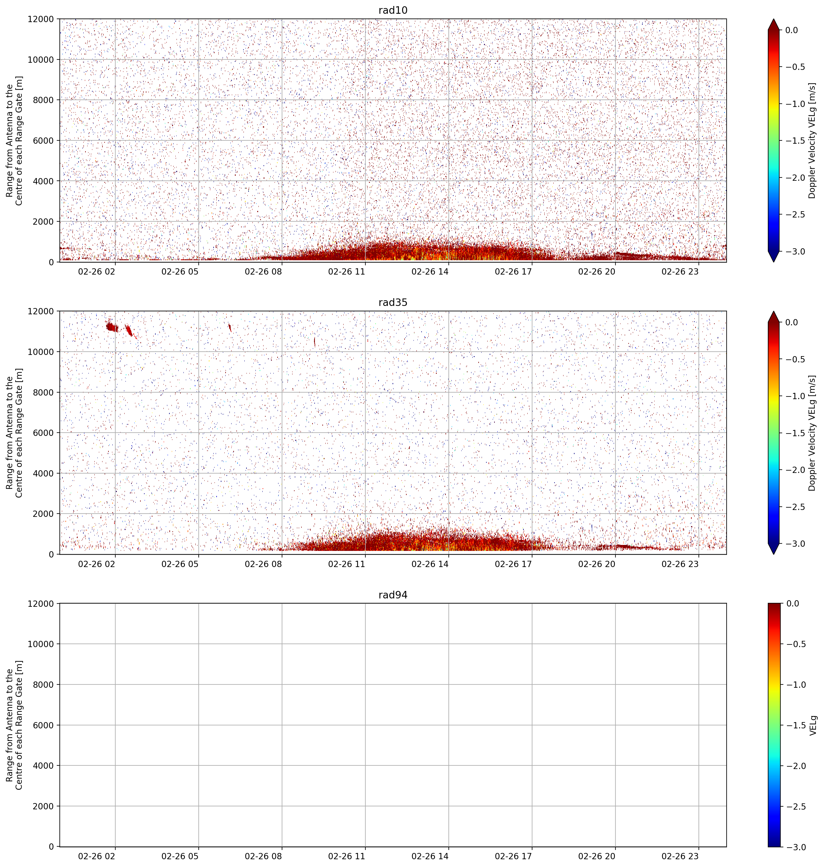
Task: Click the '6000' y-tick of rad10 plot
Action: click(44, 140)
